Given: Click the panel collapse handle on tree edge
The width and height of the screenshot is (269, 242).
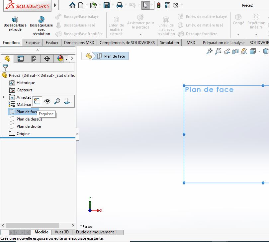Looking at the screenshot, I should (x=77, y=134).
